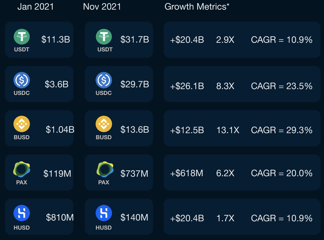324x240 pixels.
Task: Click the +$618M PAX growth figure
Action: pyautogui.click(x=186, y=173)
